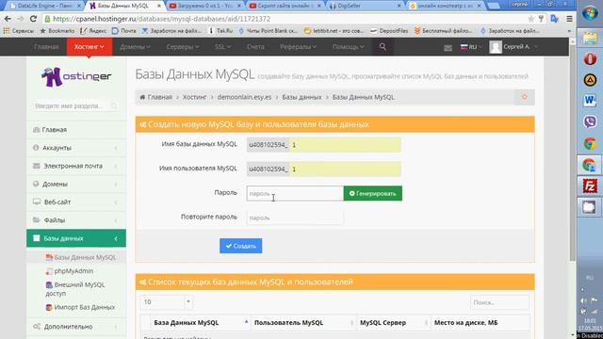Sort by Пользователь MySQL column
Image resolution: width=603 pixels, height=339 pixels.
pos(303,323)
